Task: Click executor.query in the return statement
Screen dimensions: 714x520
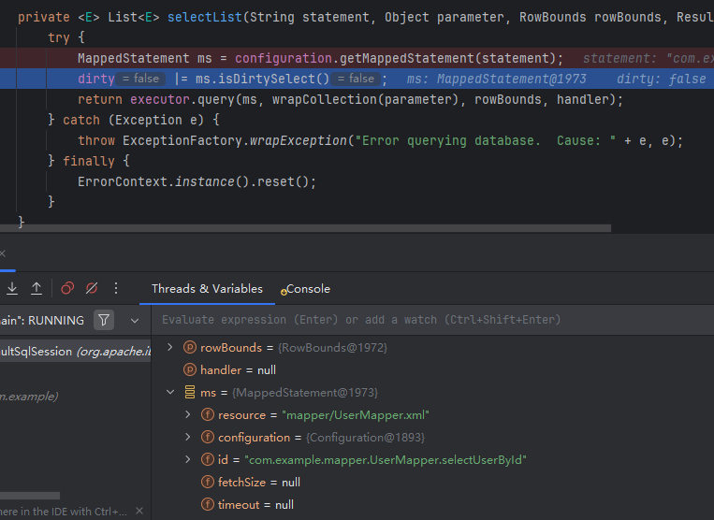Action: [x=183, y=99]
